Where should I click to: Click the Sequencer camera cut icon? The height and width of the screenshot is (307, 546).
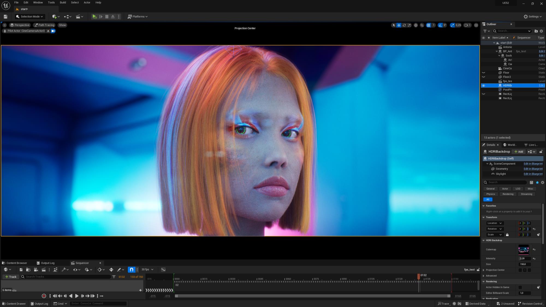tap(36, 270)
